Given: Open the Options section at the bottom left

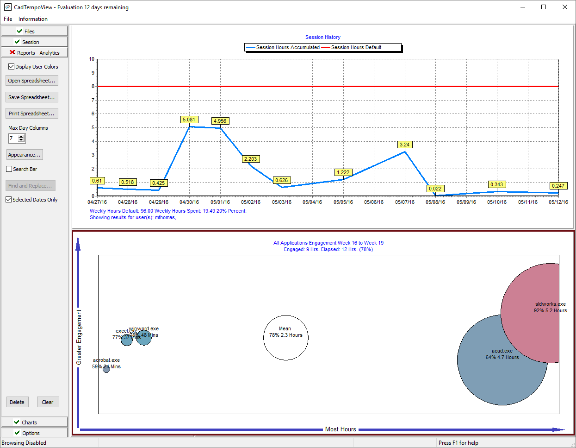Looking at the screenshot, I should 34,433.
